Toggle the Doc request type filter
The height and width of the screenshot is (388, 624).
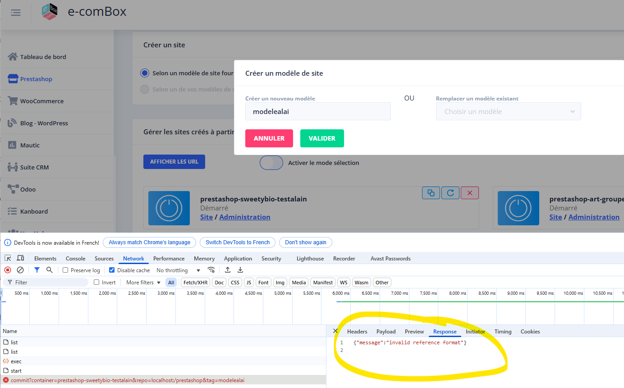(219, 283)
